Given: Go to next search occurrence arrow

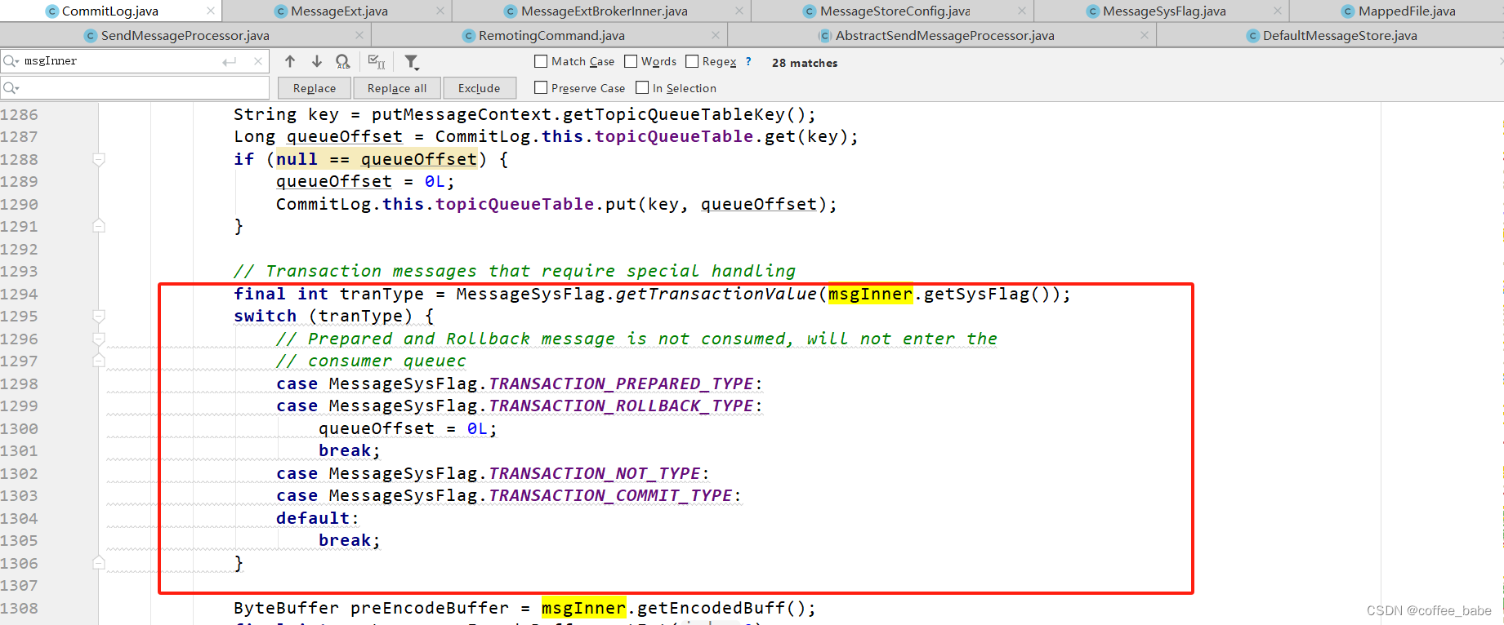Looking at the screenshot, I should tap(317, 62).
